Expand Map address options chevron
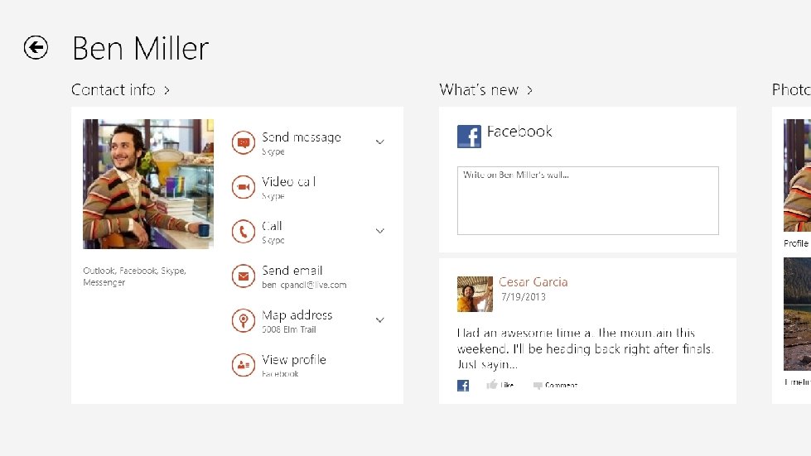 (x=379, y=320)
